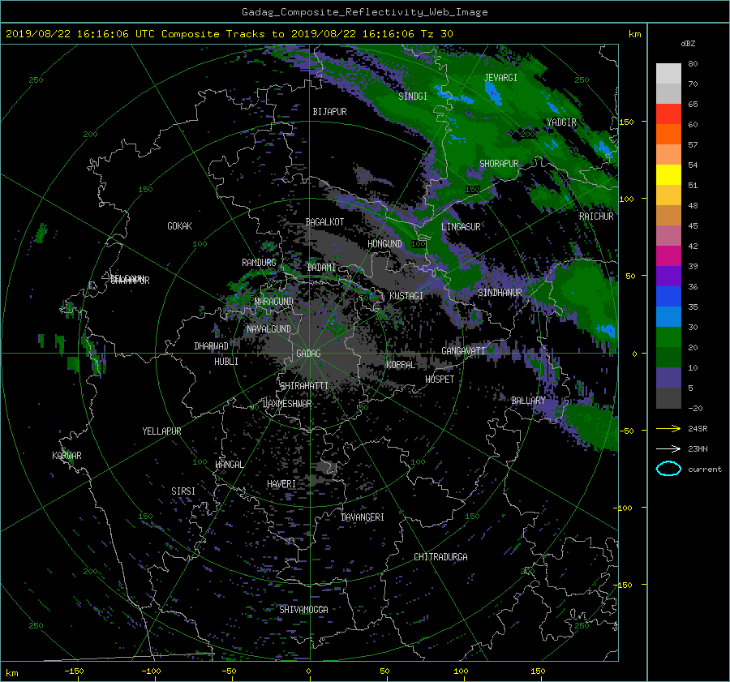Click the 'NAVALGUND' city label
This screenshot has height=682, width=730.
(x=268, y=329)
